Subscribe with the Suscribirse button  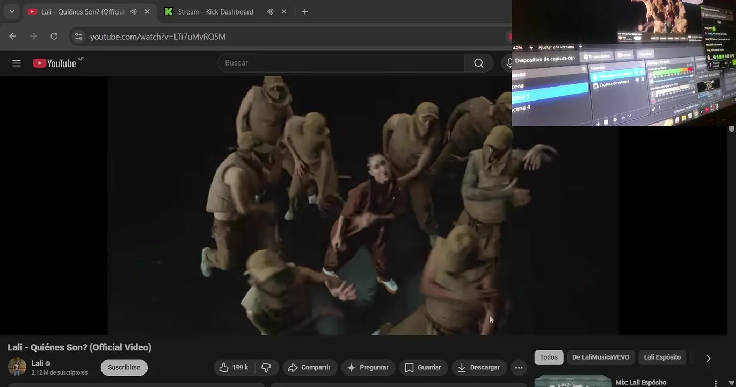[124, 368]
